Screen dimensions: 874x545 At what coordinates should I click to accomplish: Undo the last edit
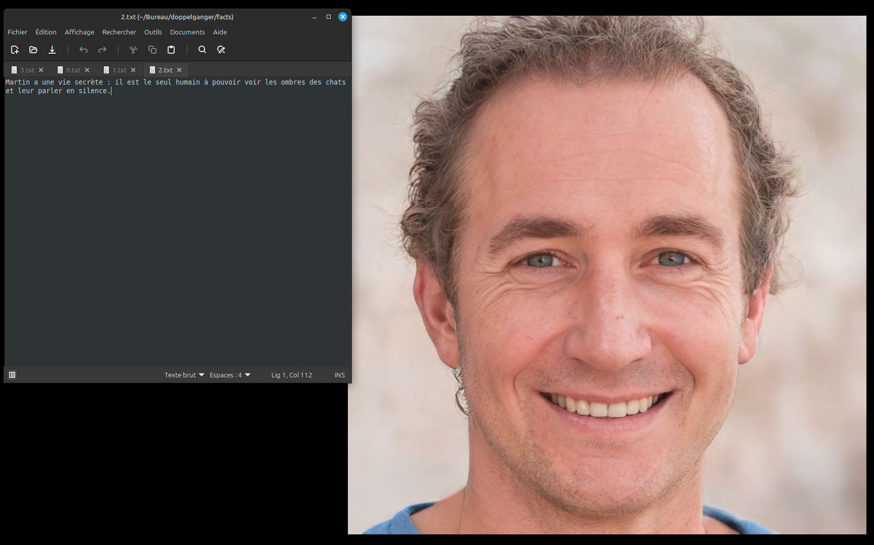pyautogui.click(x=84, y=50)
